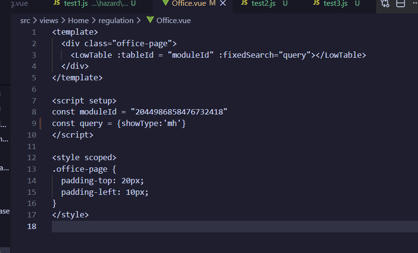
Task: Expand the regulation breadcrumb folder
Action: pos(116,21)
